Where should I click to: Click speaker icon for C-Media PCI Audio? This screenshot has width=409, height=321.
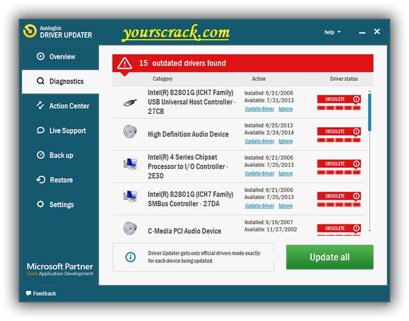[130, 228]
